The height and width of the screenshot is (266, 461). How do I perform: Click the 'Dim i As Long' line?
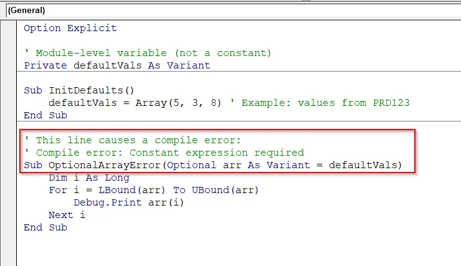89,178
